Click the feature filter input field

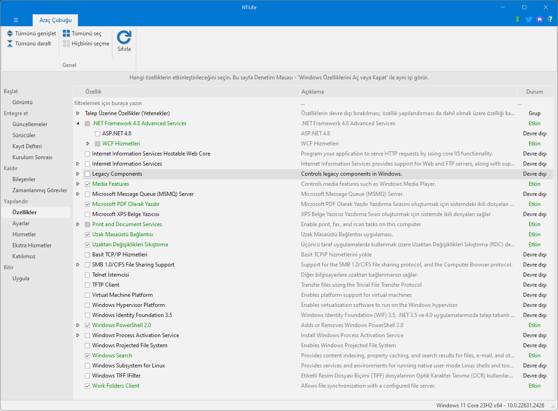pyautogui.click(x=186, y=103)
